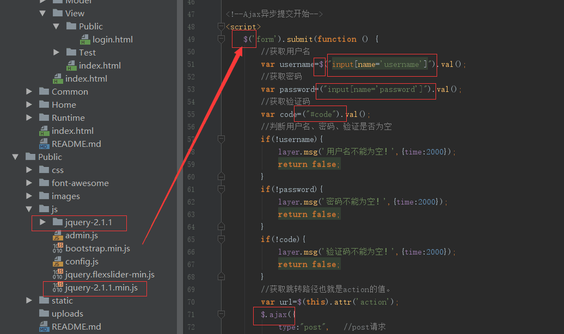Expand the Common folder arrow
Image resolution: width=564 pixels, height=334 pixels.
tap(29, 92)
